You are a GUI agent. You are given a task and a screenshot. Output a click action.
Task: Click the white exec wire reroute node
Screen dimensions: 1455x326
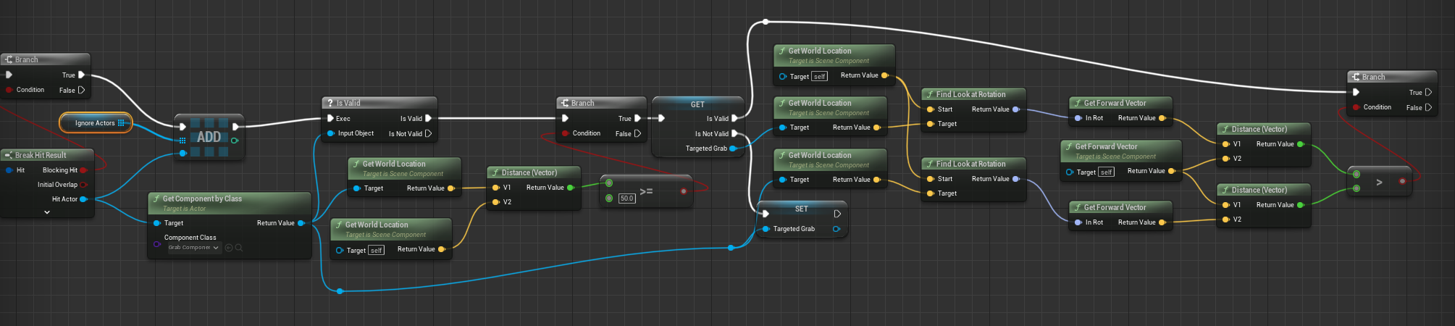[766, 22]
